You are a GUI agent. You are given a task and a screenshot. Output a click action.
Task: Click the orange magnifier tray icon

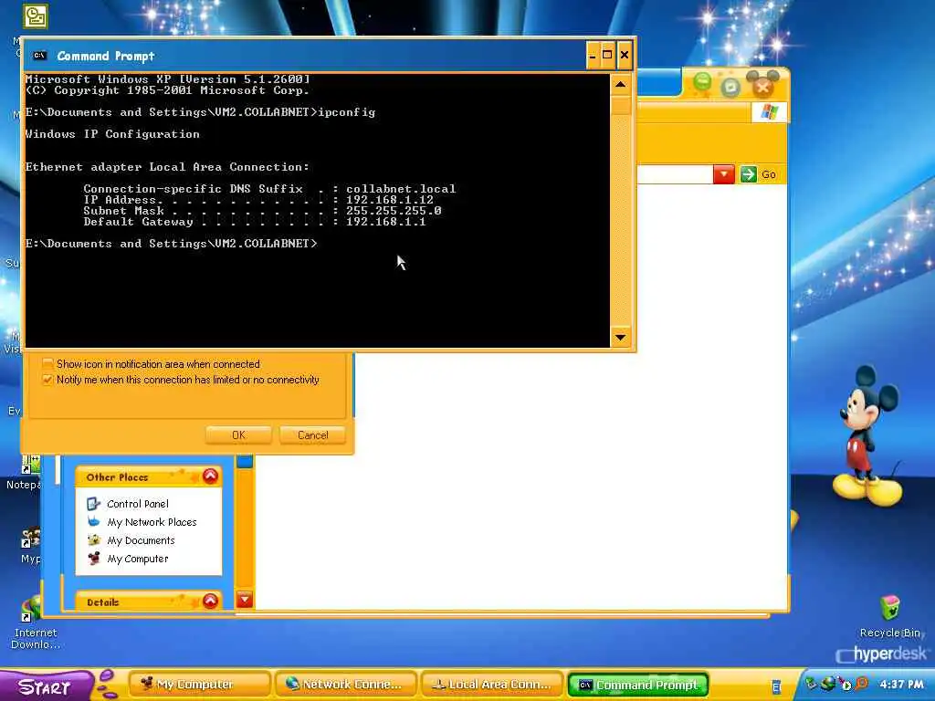click(x=862, y=683)
